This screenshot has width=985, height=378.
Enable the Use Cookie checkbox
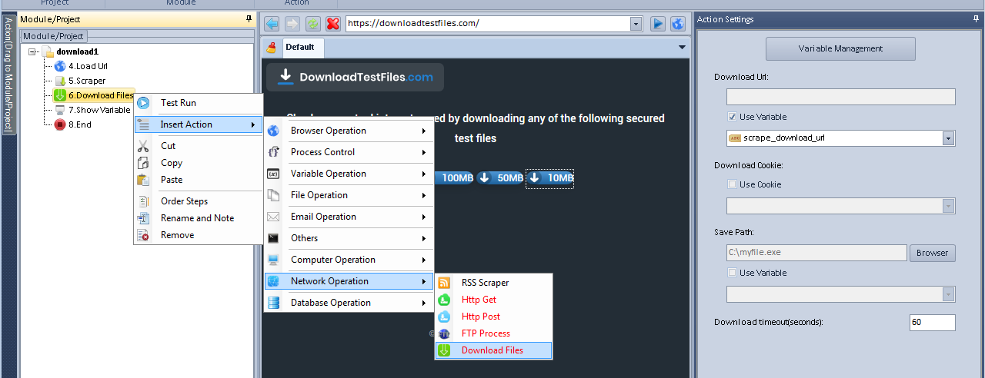[x=732, y=184]
